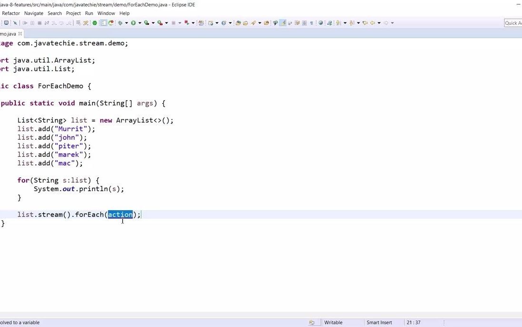Open the Window menu
The height and width of the screenshot is (327, 522).
[x=106, y=13]
